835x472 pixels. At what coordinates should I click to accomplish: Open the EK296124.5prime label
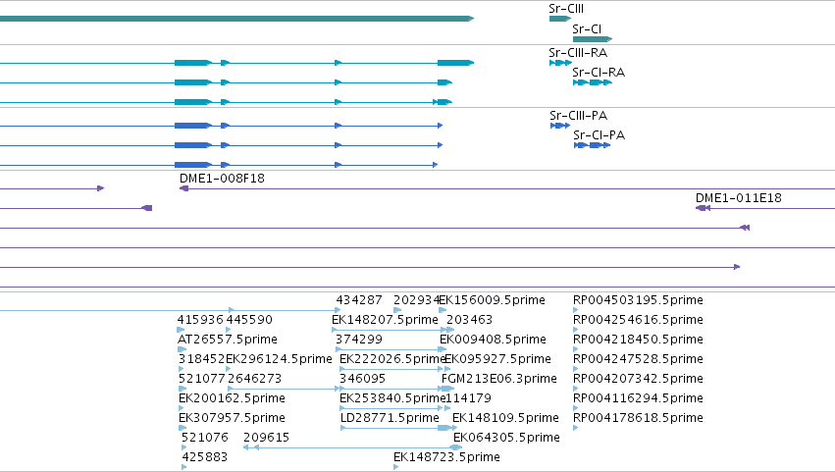point(279,359)
